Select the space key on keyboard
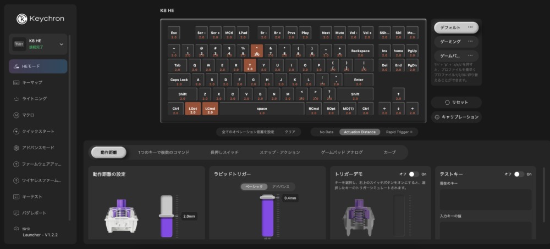 pos(262,109)
